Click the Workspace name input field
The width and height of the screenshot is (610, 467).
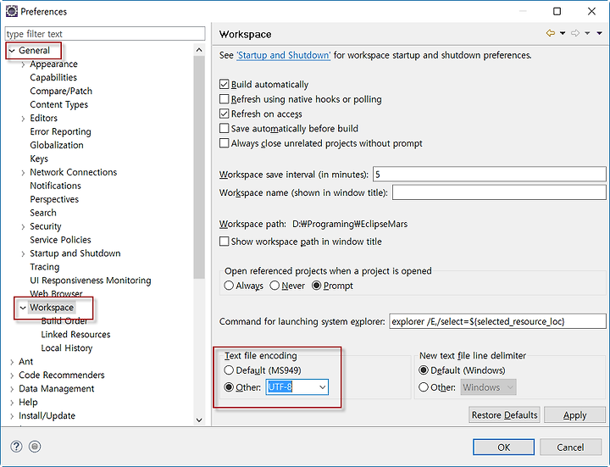(499, 192)
